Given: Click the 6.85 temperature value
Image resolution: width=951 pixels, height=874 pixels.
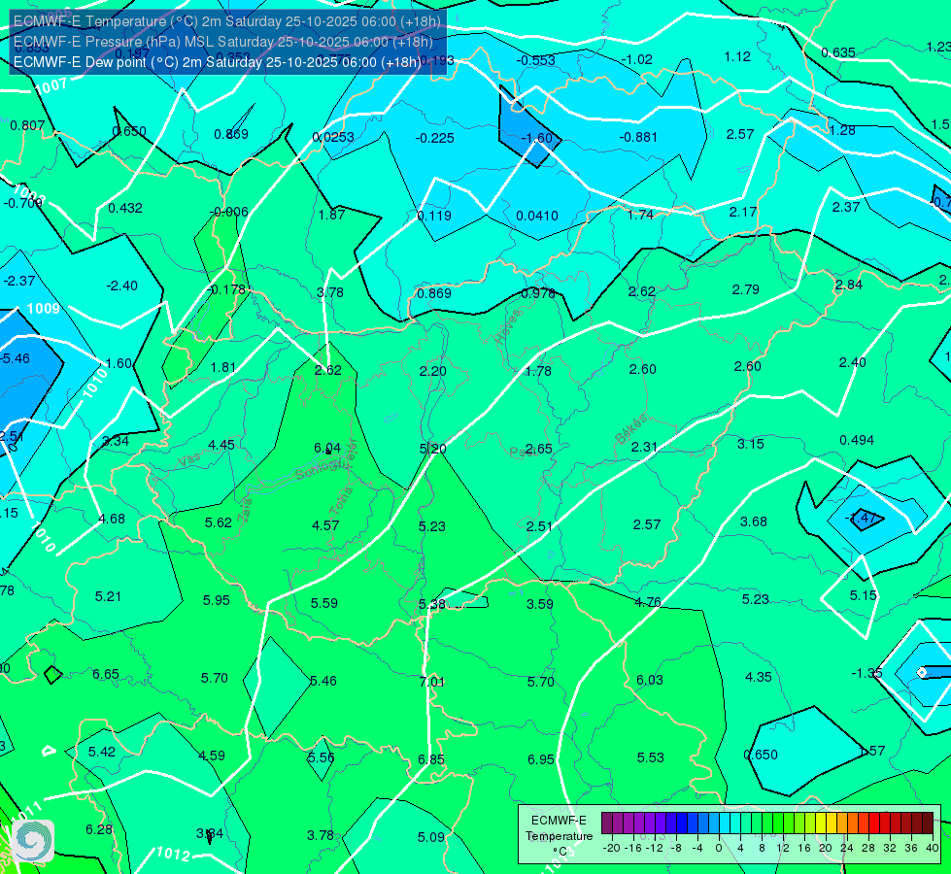Looking at the screenshot, I should coord(431,759).
